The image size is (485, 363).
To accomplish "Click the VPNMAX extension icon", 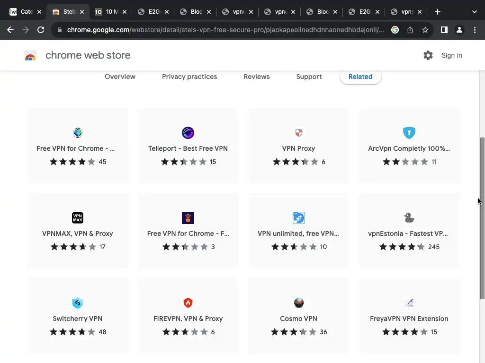I will tap(78, 218).
